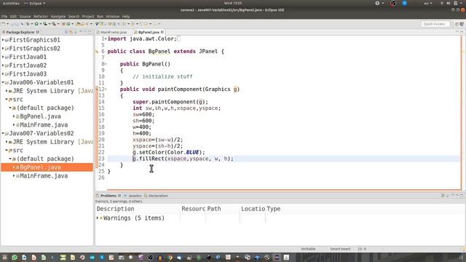Click the Path column header
This screenshot has height=262, width=466.
click(x=214, y=209)
